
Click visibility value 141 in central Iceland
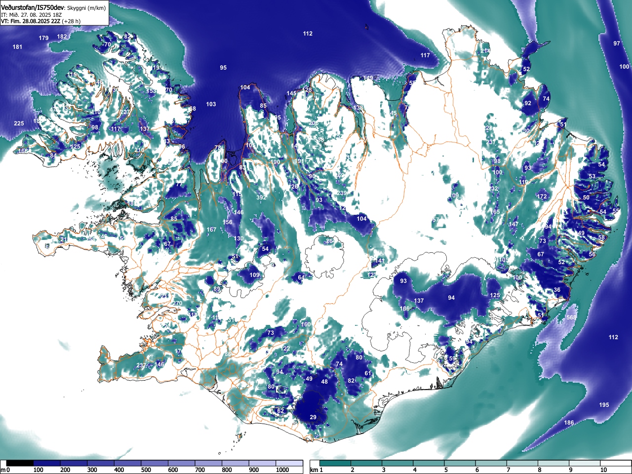click(x=380, y=261)
